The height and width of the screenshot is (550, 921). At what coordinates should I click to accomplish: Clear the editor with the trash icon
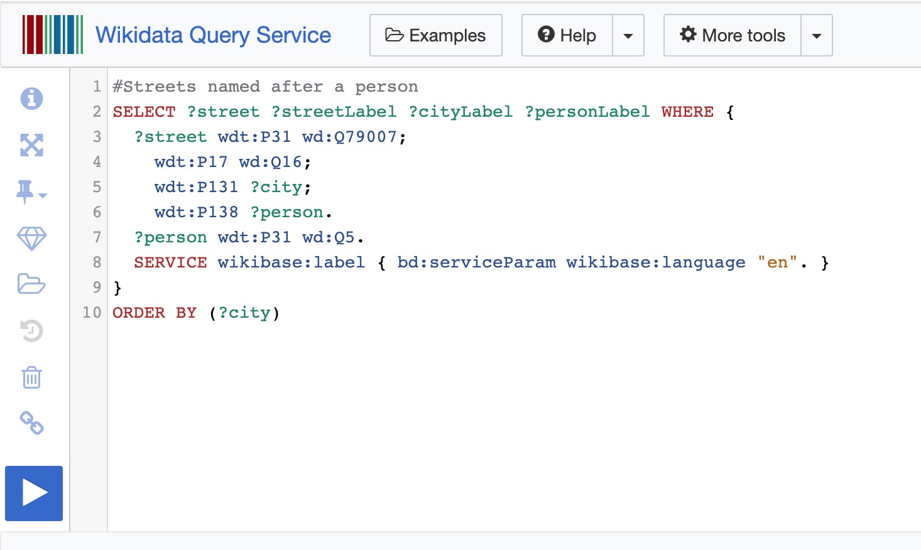click(x=31, y=377)
